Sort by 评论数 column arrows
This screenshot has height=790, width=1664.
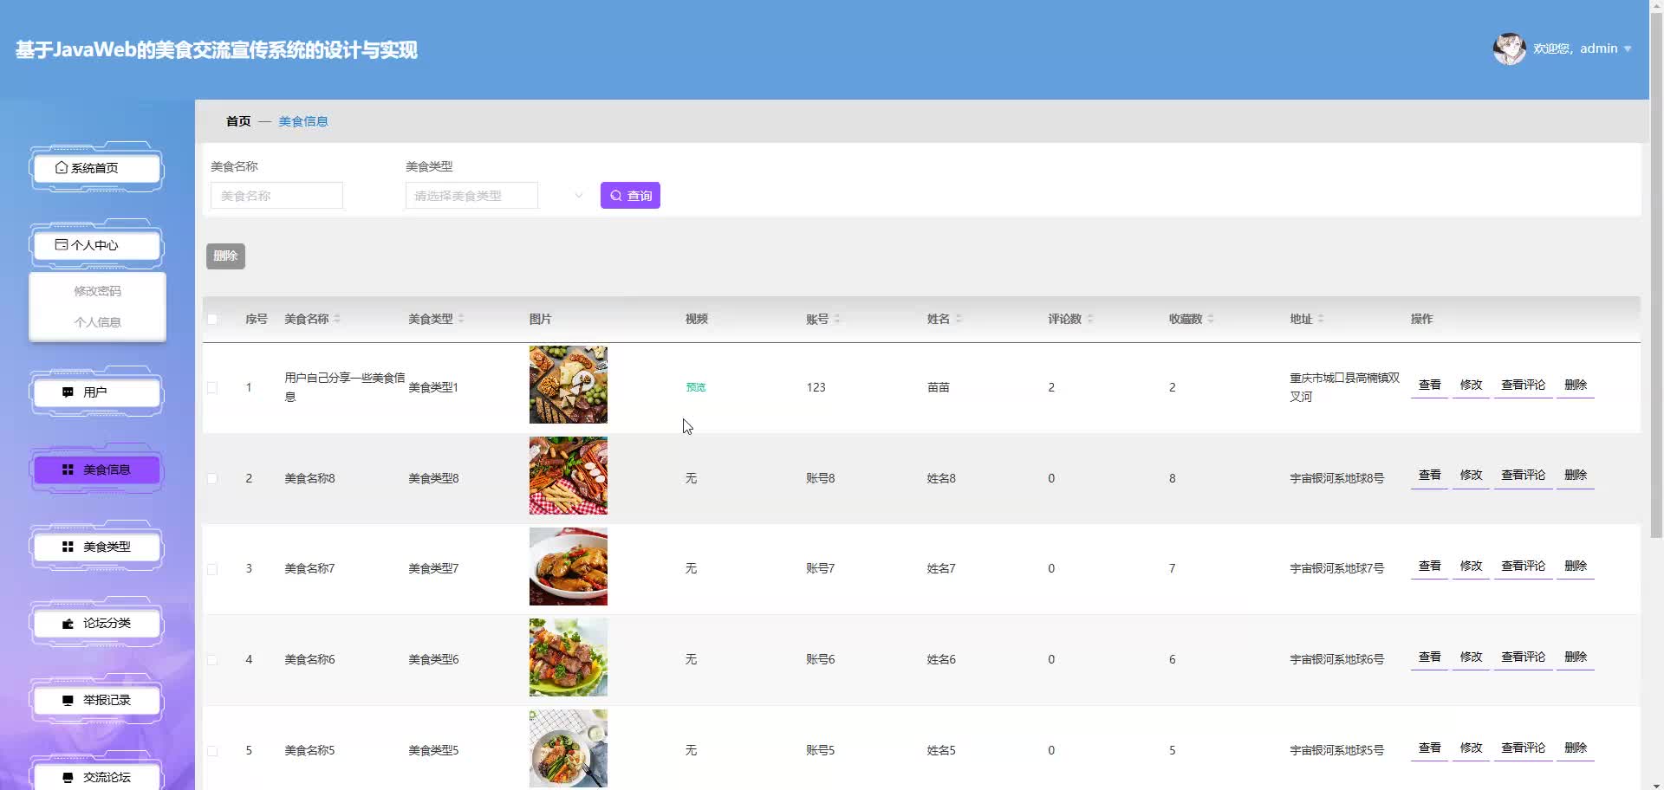[1090, 319]
